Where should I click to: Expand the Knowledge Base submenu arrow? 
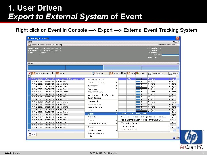click(x=117, y=130)
